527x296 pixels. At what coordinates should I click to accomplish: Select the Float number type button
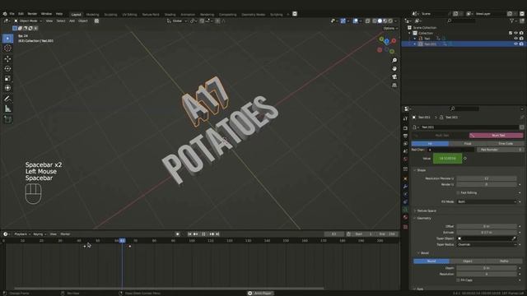468,144
